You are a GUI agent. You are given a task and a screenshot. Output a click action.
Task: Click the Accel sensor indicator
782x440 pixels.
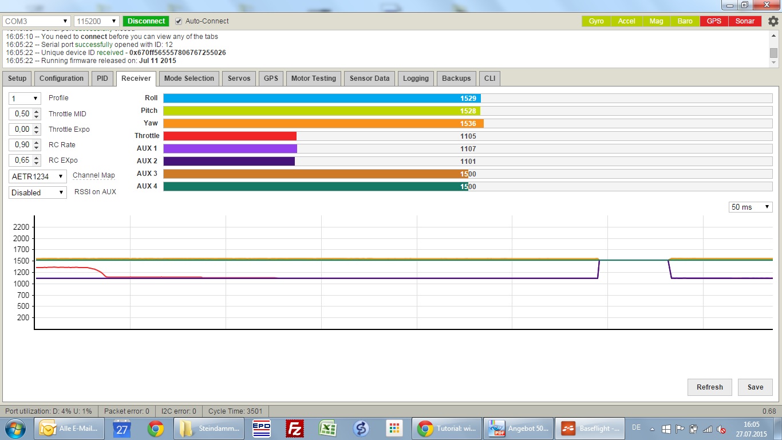click(626, 21)
